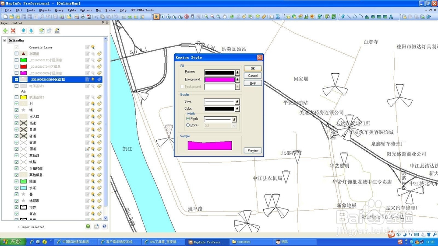Toggle checkbox of 绿地 layer

coord(17,181)
